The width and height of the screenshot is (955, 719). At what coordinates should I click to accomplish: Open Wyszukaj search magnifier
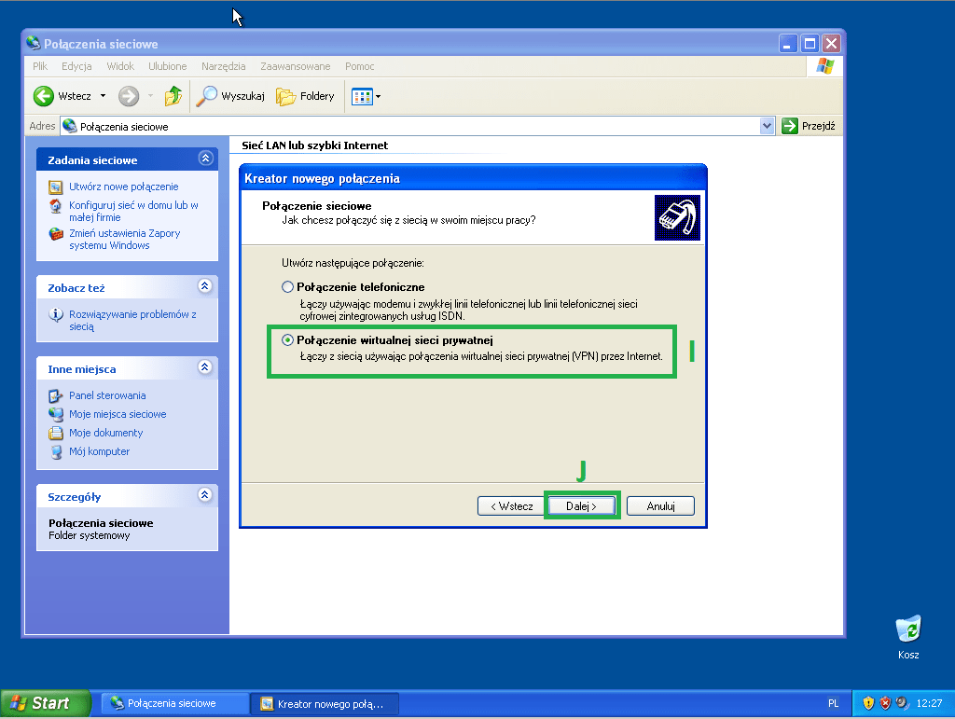click(x=207, y=96)
